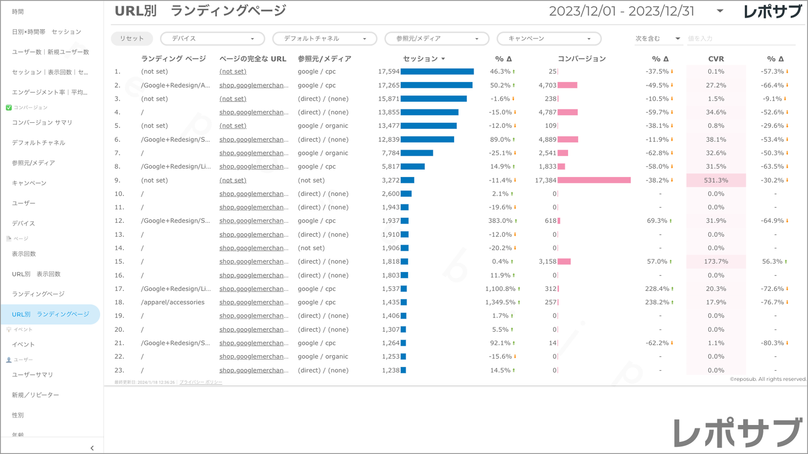Click the レポサブ logo at top right
This screenshot has height=454, width=808.
pos(772,12)
